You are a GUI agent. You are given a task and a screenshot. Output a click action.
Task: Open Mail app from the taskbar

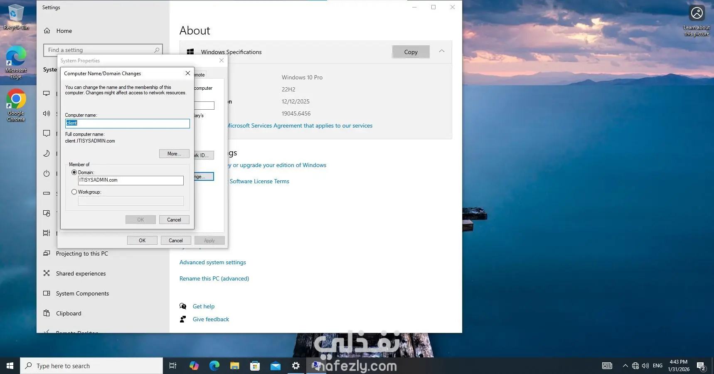pyautogui.click(x=276, y=366)
